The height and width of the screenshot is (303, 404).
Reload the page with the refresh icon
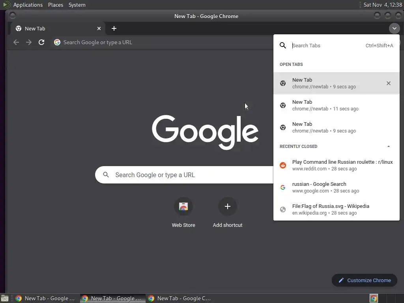tap(41, 42)
